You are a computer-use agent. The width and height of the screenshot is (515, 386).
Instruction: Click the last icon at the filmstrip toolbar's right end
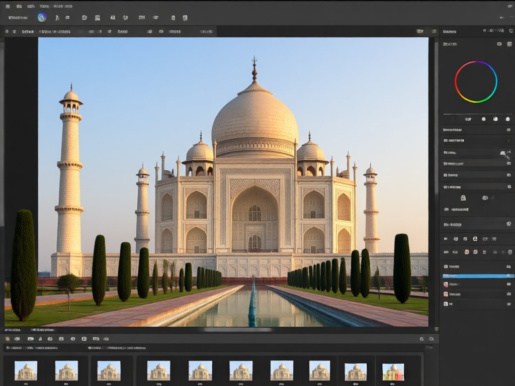point(431,339)
